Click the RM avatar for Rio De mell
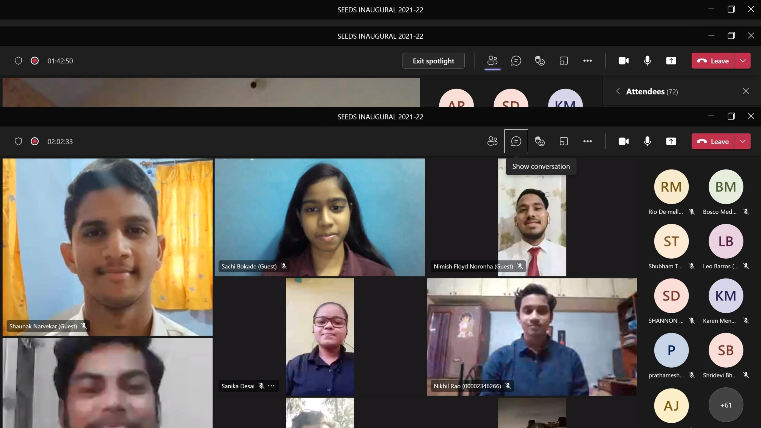Viewport: 761px width, 428px height. (671, 187)
